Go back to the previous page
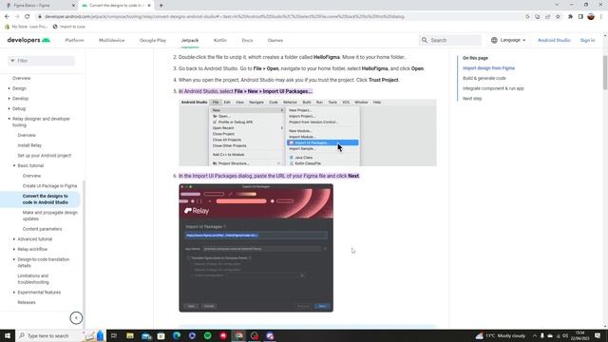The width and height of the screenshot is (608, 342). 7,17
